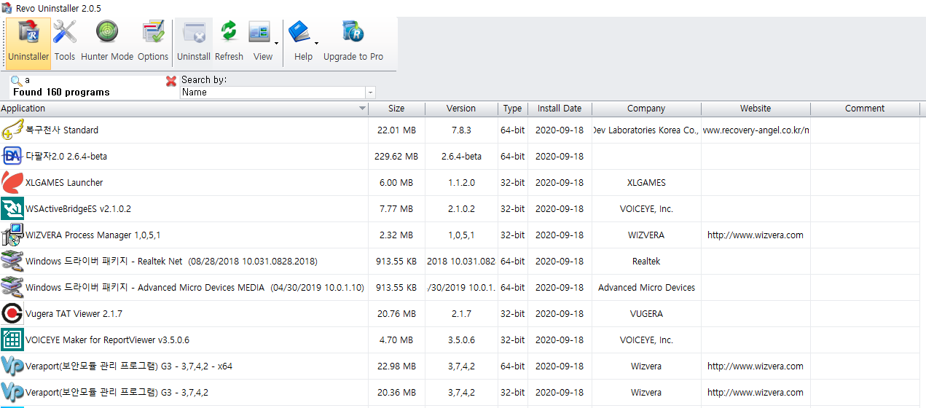Select 다팔자2.0 2.6.4-beta entry
This screenshot has width=926, height=408.
pyautogui.click(x=66, y=157)
